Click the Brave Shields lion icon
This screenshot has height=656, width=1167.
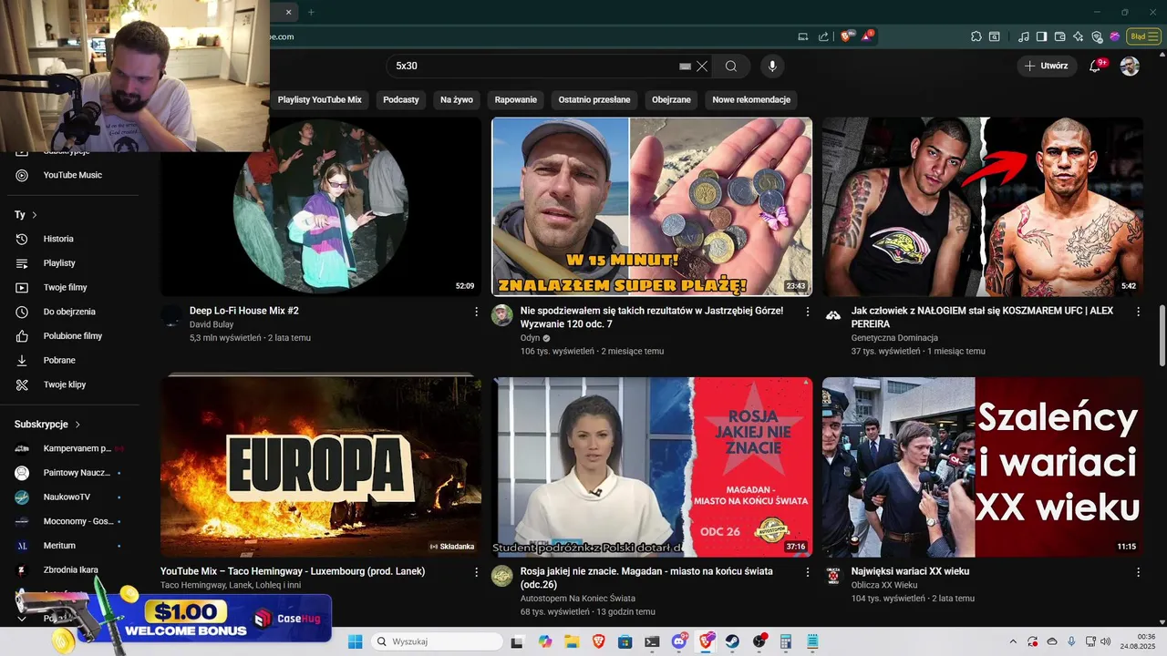point(848,36)
